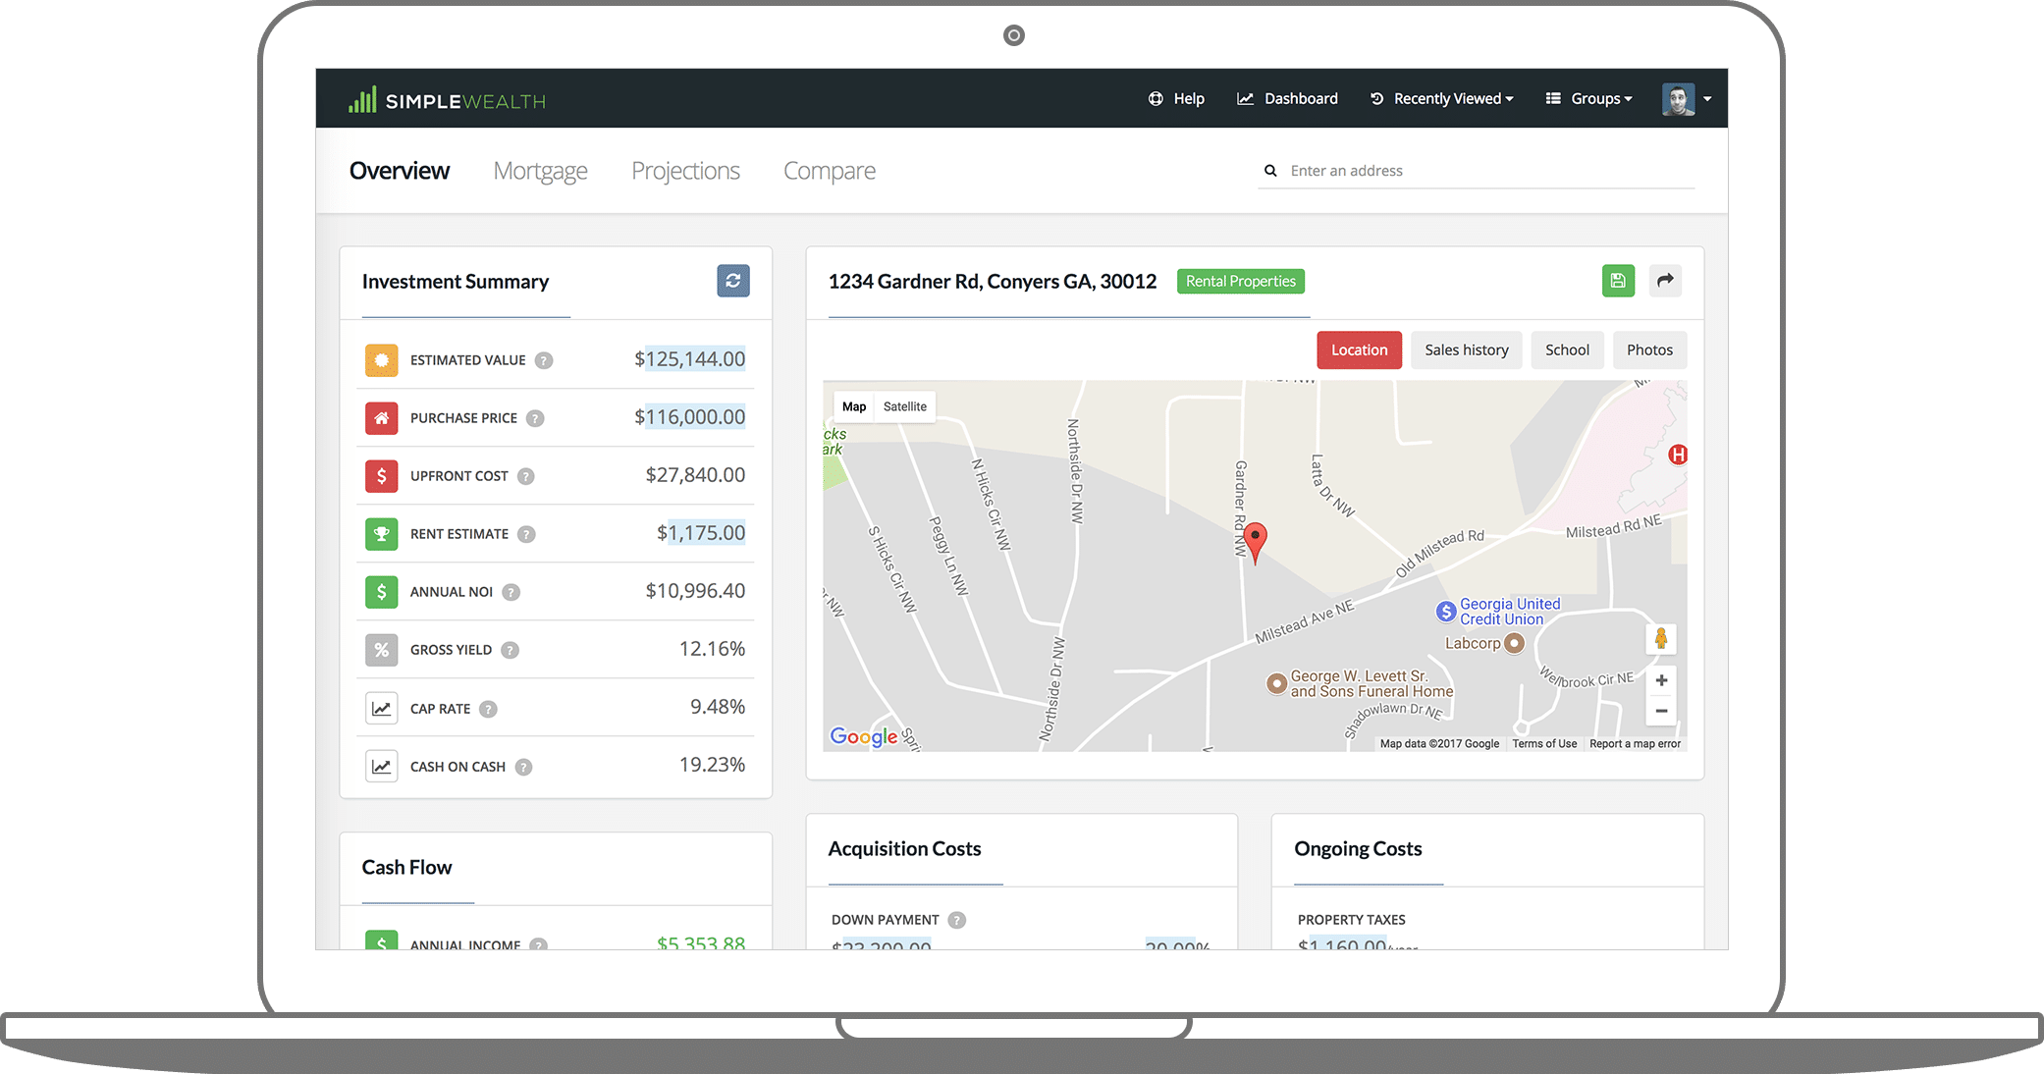Click the Purchase Price house icon
This screenshot has width=2044, height=1074.
pyautogui.click(x=382, y=418)
